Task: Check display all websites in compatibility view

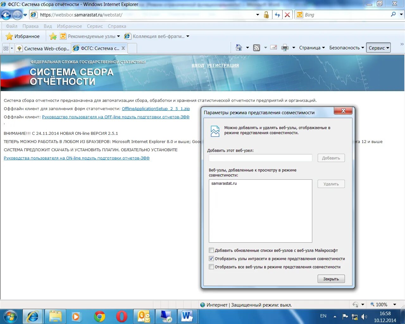Action: (x=211, y=267)
